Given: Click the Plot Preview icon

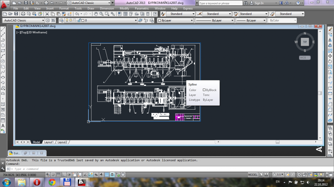Looking at the screenshot, I should click(x=29, y=14).
